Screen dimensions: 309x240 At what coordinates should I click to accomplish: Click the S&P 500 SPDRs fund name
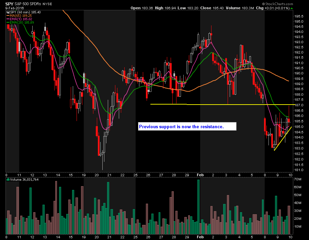(28, 4)
